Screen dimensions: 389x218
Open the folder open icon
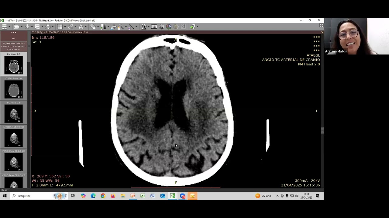click(16, 27)
